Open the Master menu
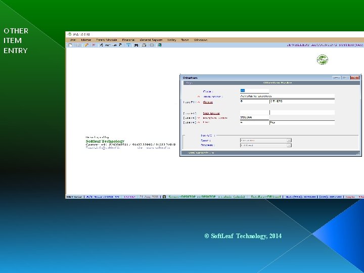This screenshot has width=364, height=273. [x=86, y=40]
